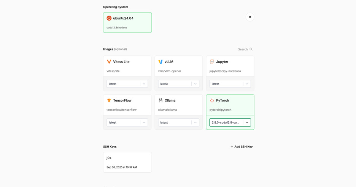Click the TensorFlow logo icon
Viewport: 356px width, 187px height.
coord(109,100)
